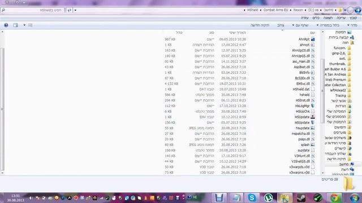Click the Combat Arms EU breadcrumb
Viewport: 362px width, 203px height.
point(275,10)
